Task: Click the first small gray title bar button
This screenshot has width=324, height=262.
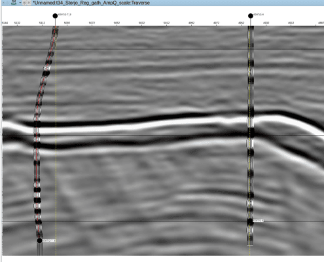Action: 25,3
